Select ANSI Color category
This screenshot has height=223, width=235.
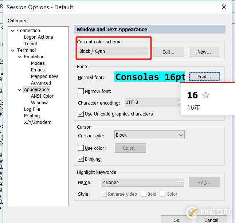tap(42, 96)
